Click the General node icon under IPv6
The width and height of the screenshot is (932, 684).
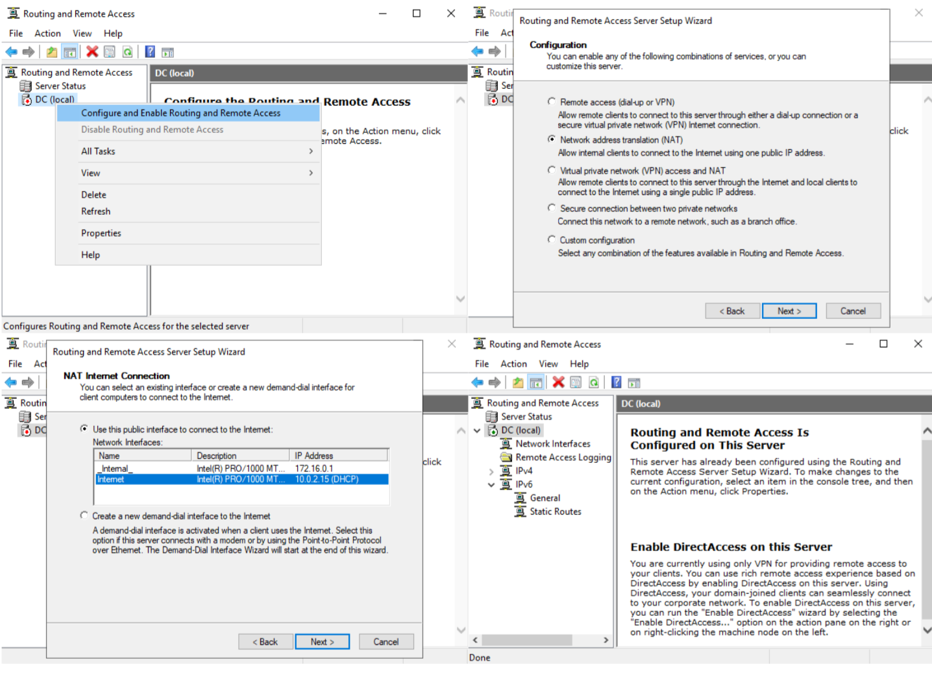(x=521, y=499)
